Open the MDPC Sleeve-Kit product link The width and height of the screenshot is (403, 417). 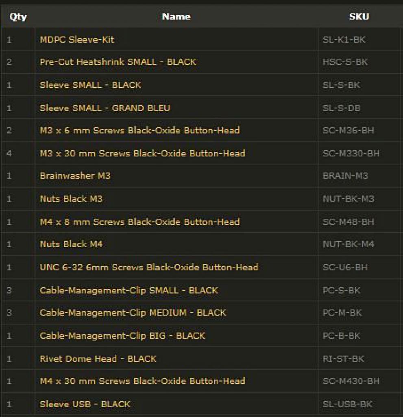click(x=77, y=40)
